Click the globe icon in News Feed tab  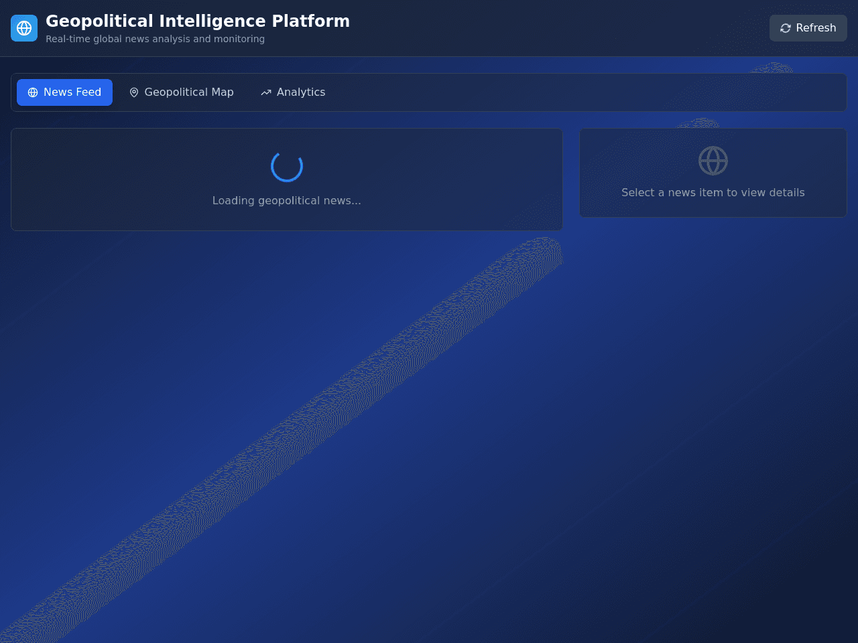33,92
